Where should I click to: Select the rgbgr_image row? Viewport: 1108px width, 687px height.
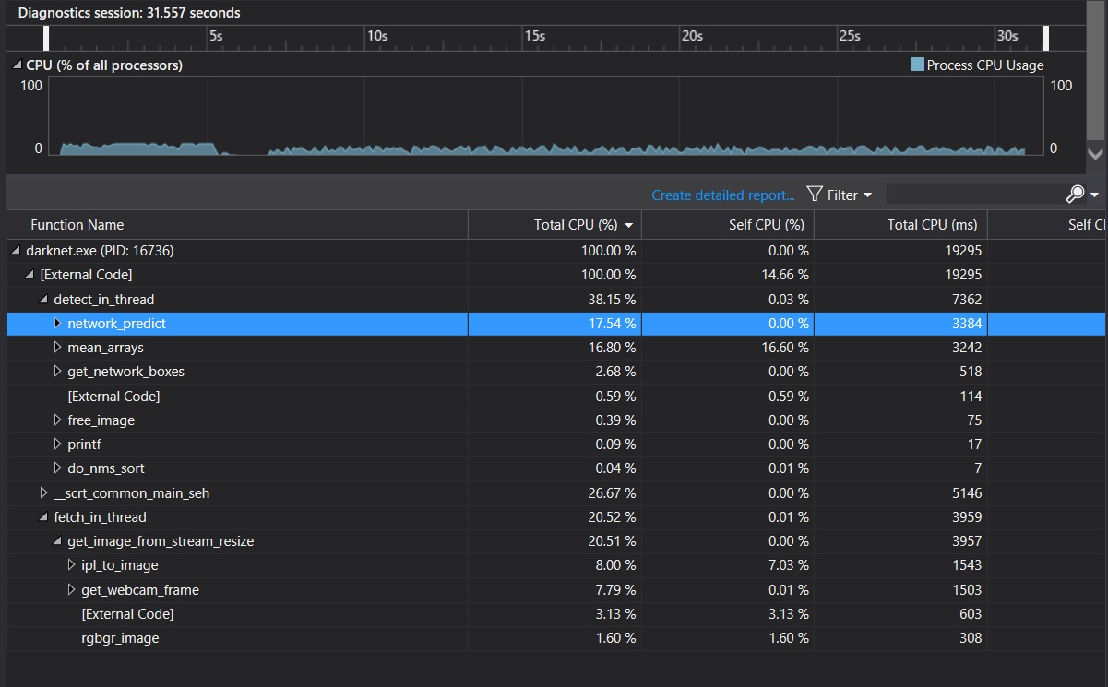[x=556, y=638]
